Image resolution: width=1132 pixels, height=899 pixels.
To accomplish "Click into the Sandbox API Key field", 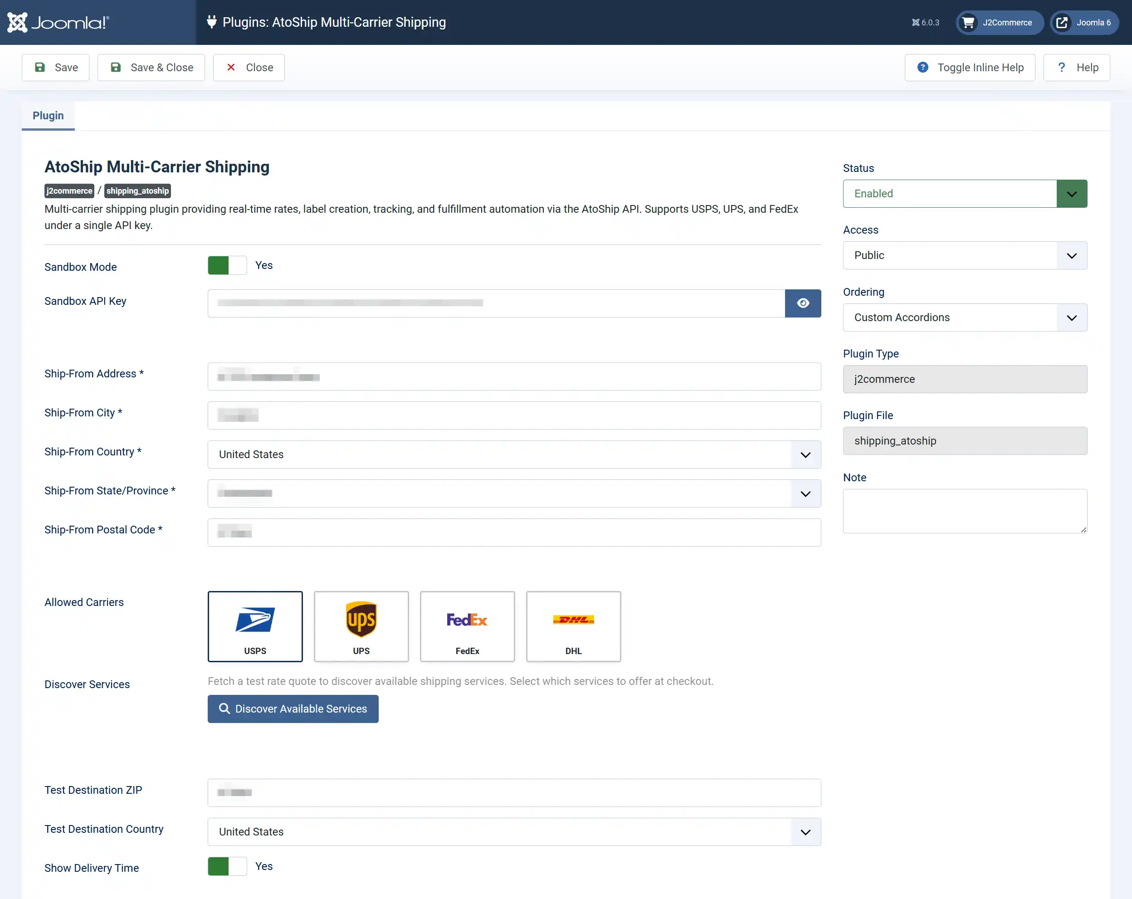I will point(496,303).
